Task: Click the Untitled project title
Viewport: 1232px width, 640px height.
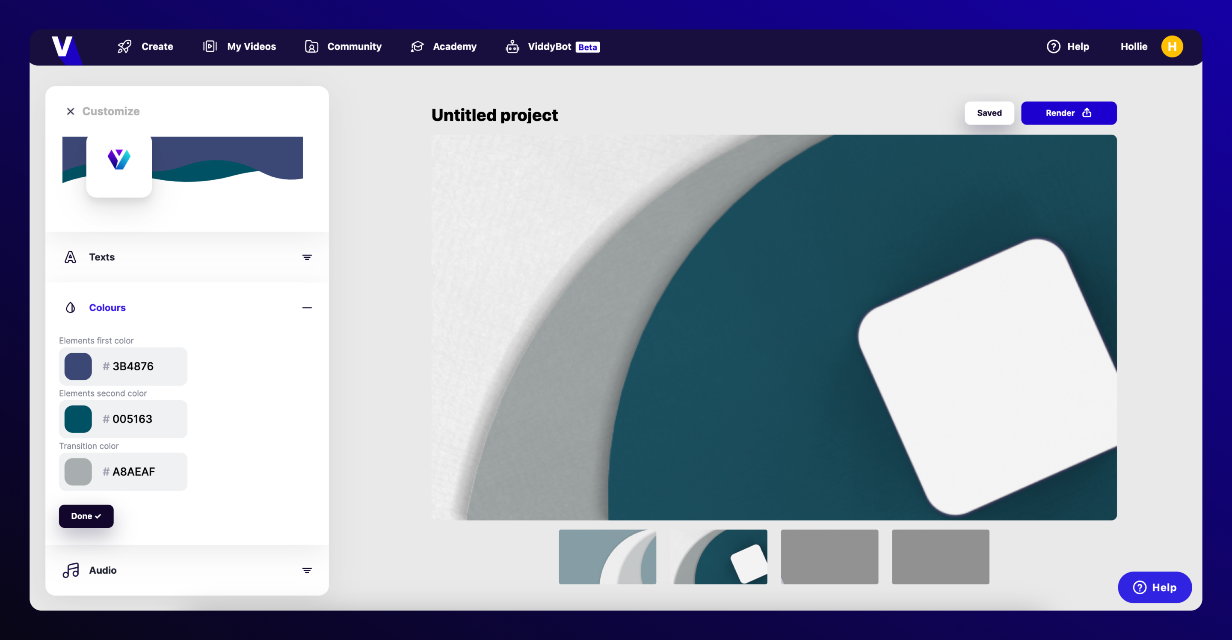Action: [495, 115]
